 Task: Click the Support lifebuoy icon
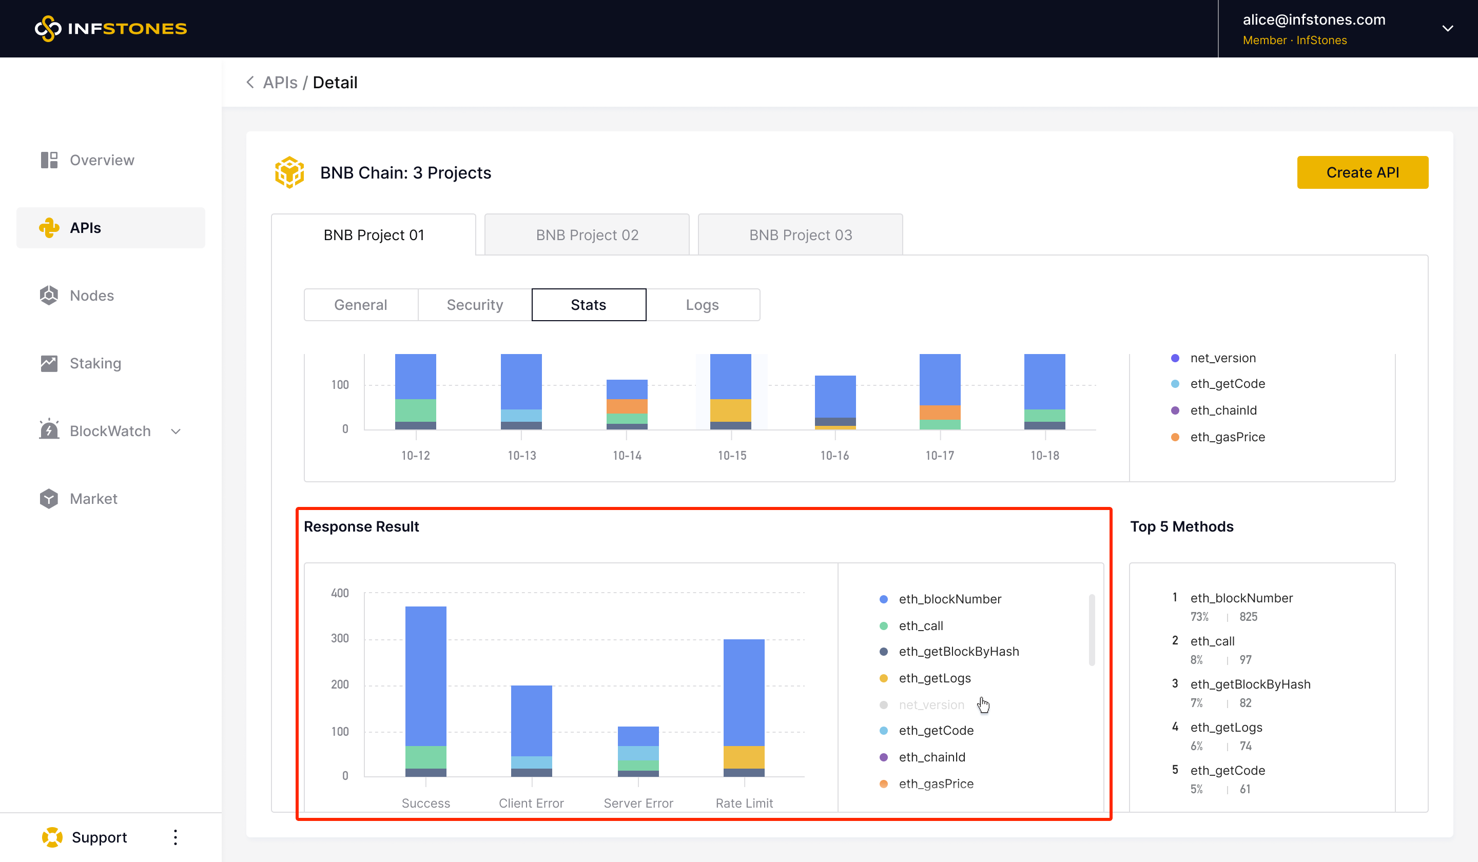click(52, 837)
